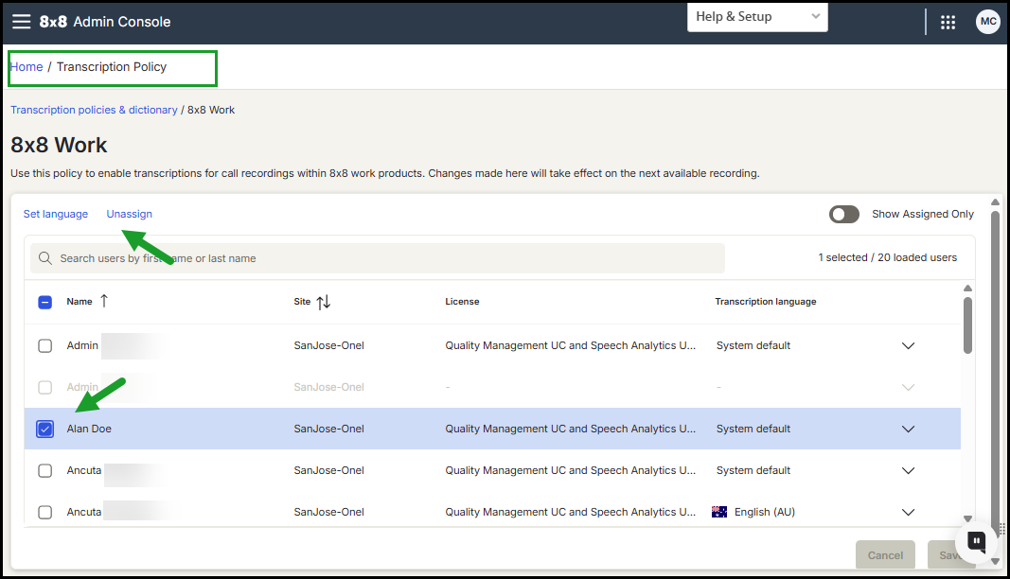Toggle Show Assigned Only switch

point(843,214)
